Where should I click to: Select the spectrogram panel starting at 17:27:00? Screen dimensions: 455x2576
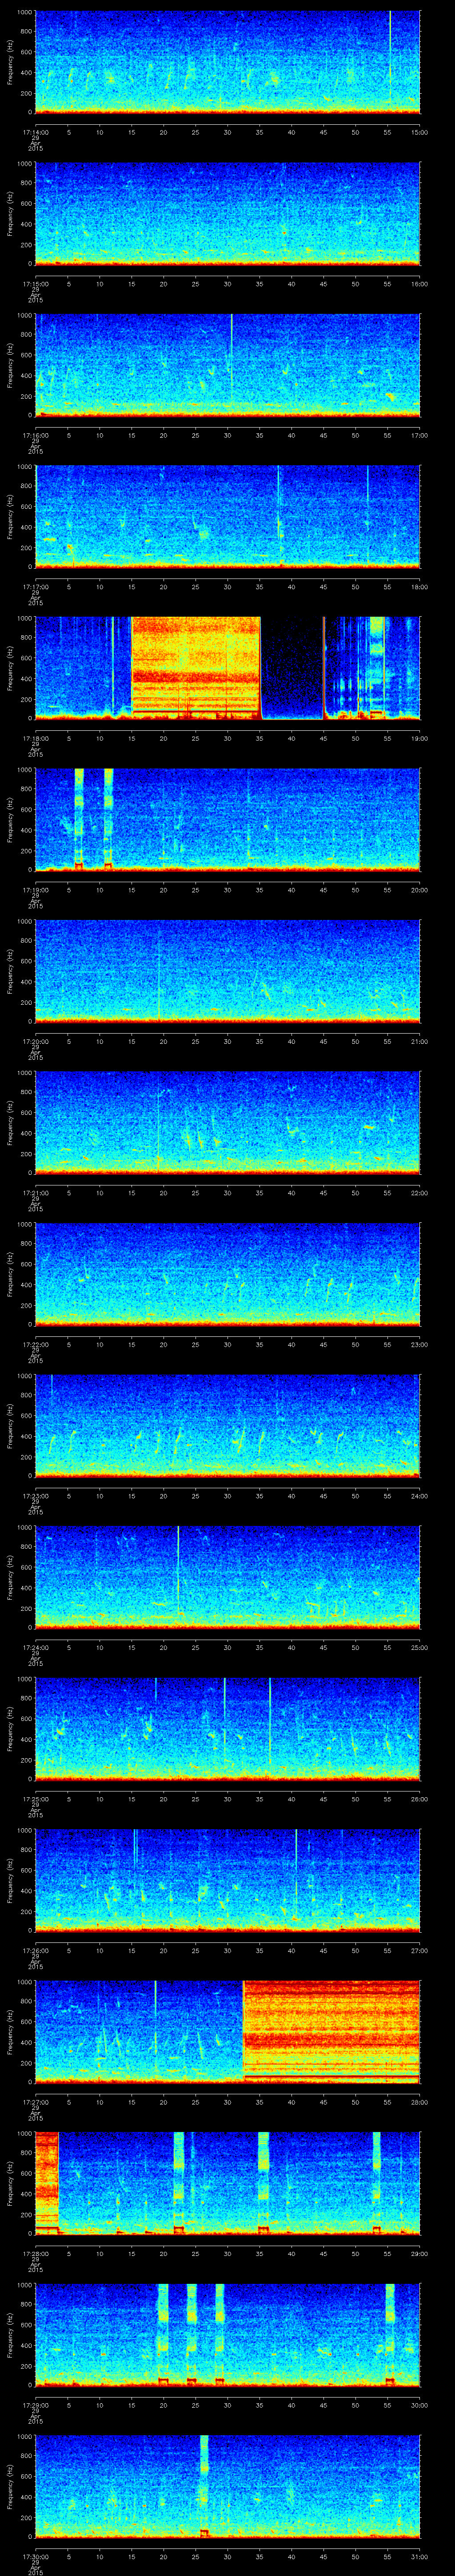click(228, 2032)
